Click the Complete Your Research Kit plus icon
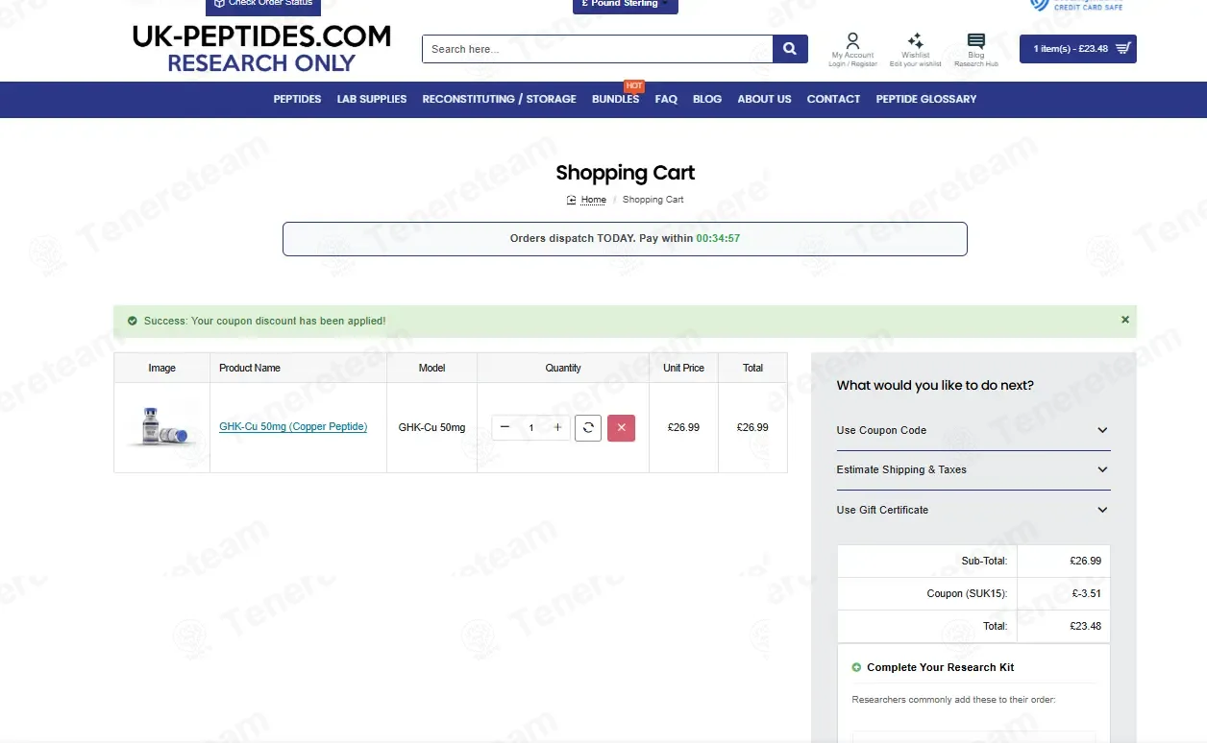This screenshot has height=743, width=1207. click(857, 667)
